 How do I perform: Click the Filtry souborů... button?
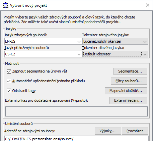point(129,81)
